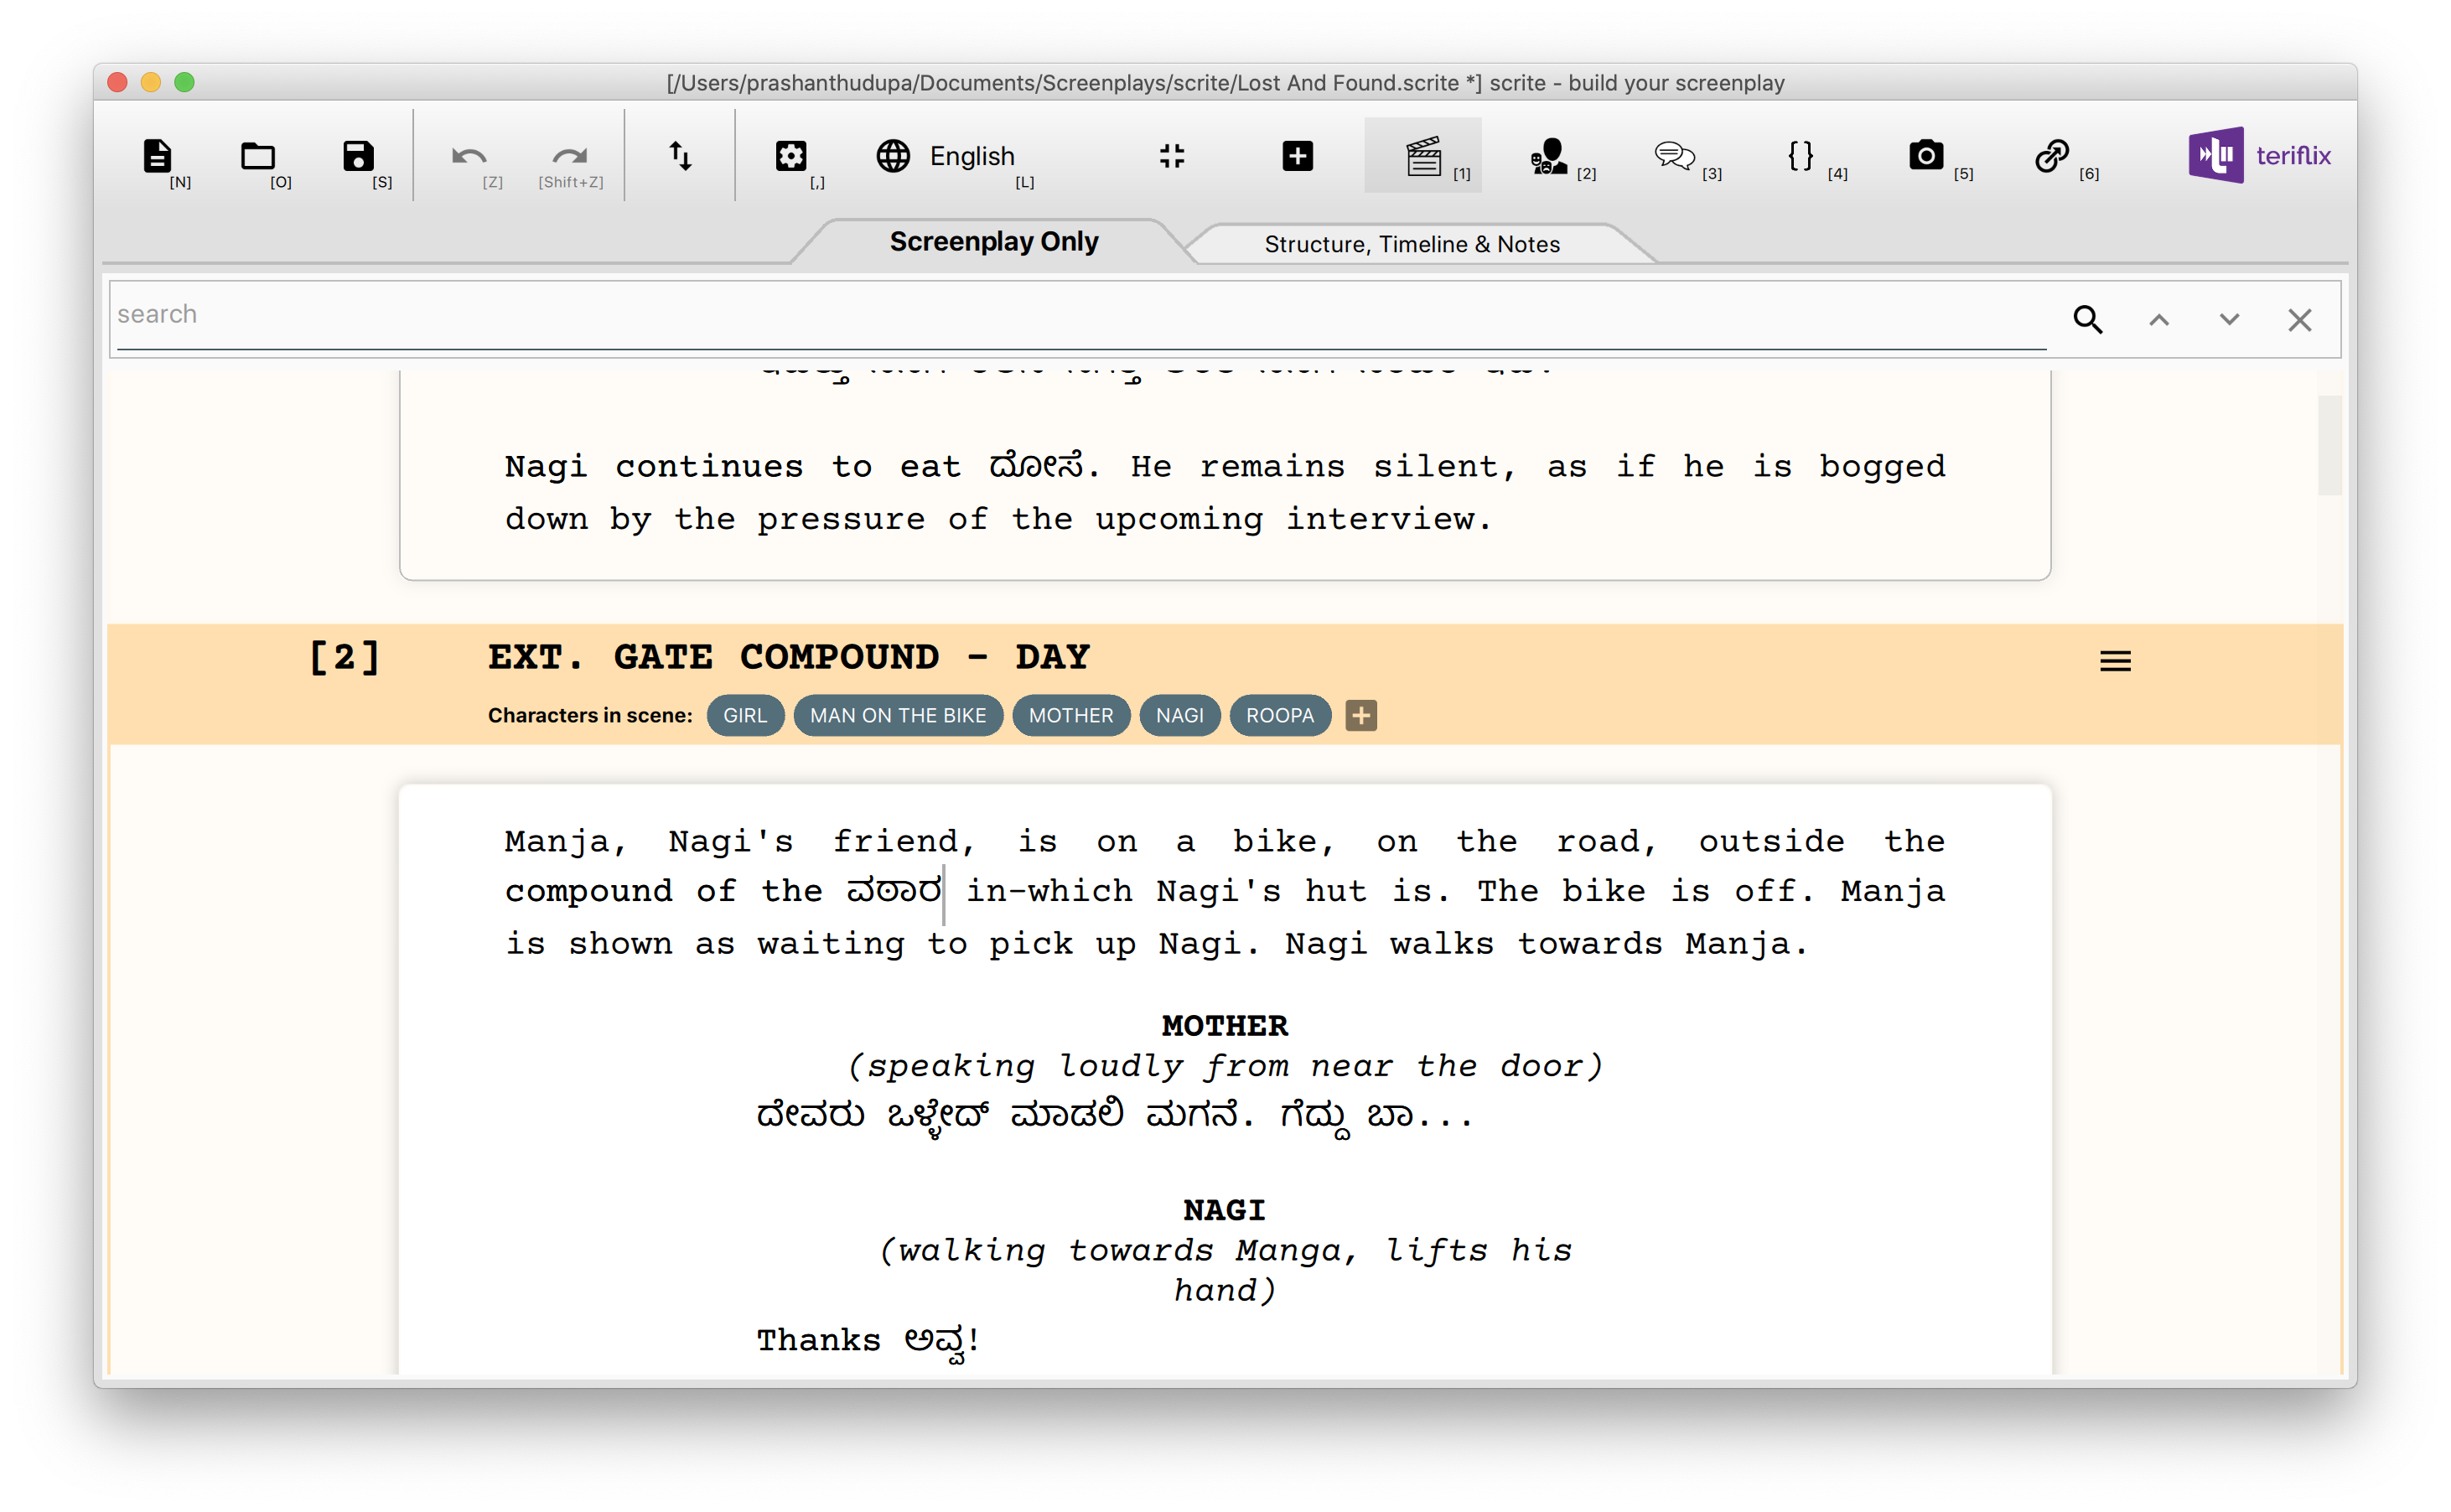Open the settings gear

click(x=791, y=157)
